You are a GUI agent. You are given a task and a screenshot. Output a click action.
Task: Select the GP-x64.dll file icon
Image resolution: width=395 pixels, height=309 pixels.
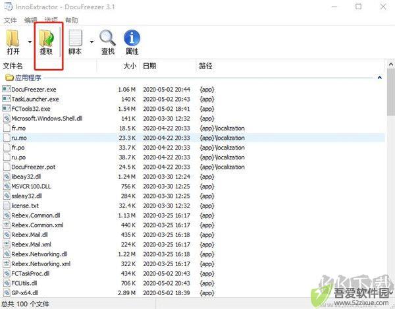click(x=7, y=293)
